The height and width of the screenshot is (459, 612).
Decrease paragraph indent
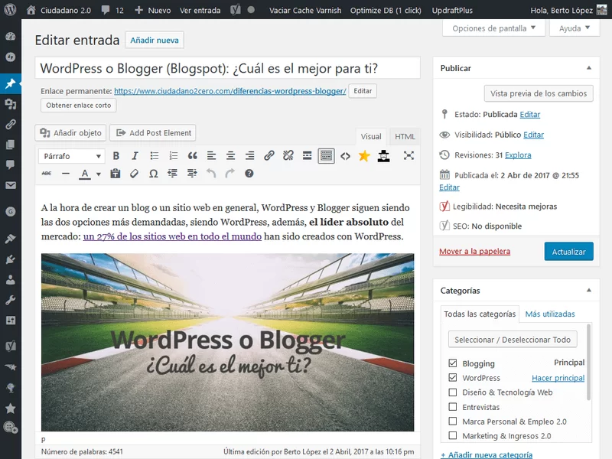pos(173,174)
